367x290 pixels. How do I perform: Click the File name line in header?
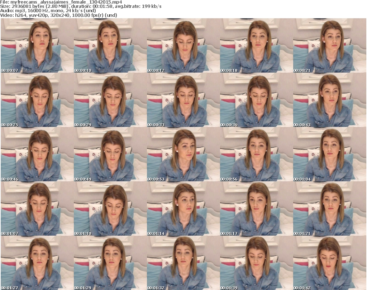pos(61,2)
